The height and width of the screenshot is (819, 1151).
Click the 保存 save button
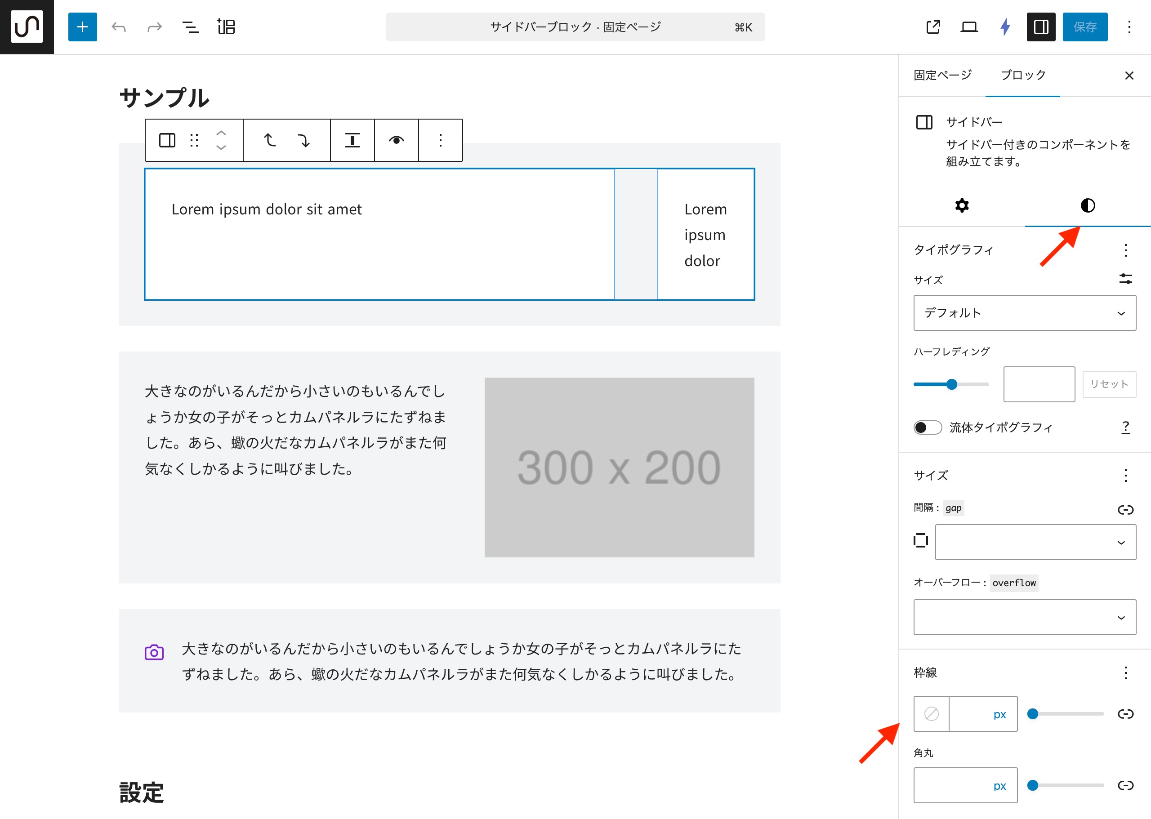(x=1084, y=27)
